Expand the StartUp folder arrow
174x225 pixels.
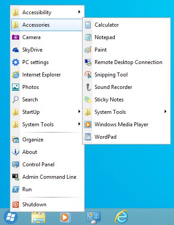(x=79, y=112)
